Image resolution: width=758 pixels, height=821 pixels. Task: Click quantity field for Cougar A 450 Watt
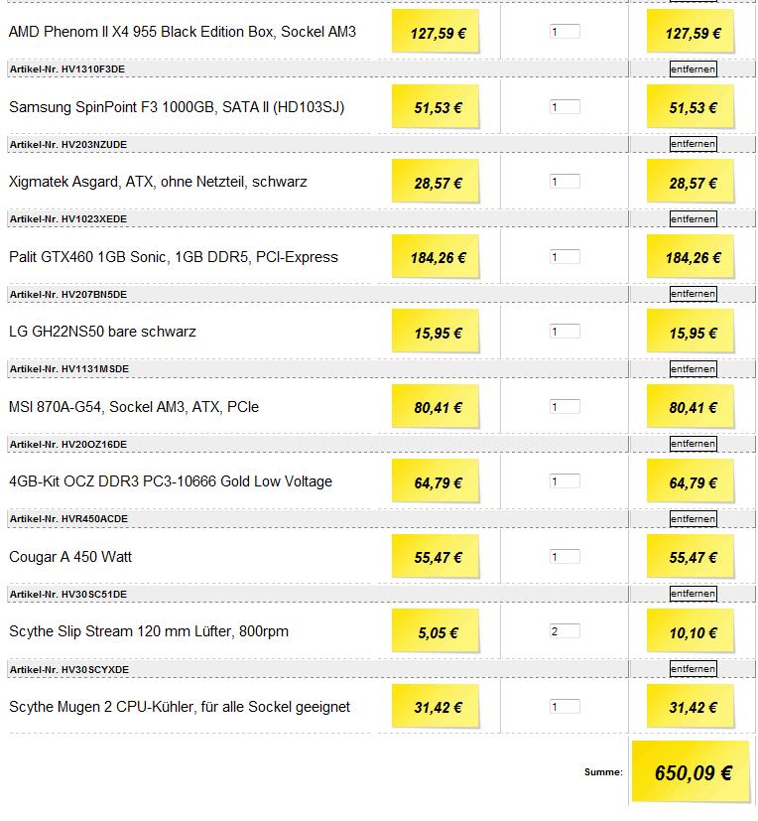point(565,557)
